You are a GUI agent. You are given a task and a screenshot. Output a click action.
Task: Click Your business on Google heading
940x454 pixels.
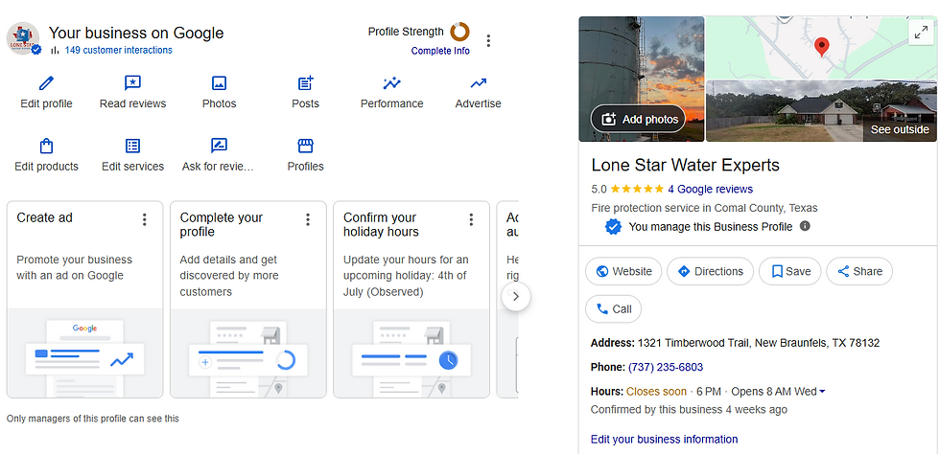136,33
